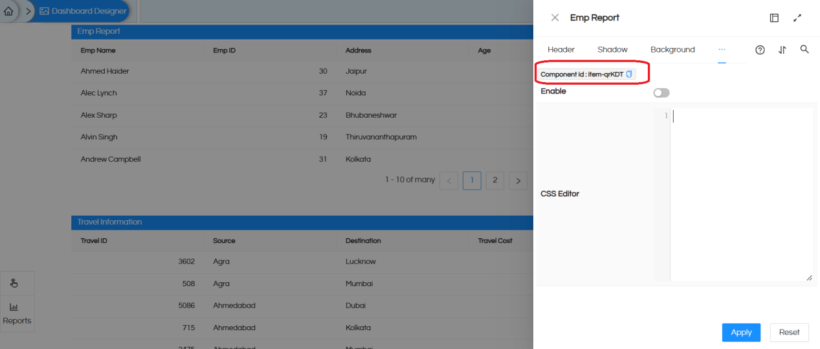Click the Address column header
This screenshot has width=820, height=349.
pyautogui.click(x=359, y=51)
